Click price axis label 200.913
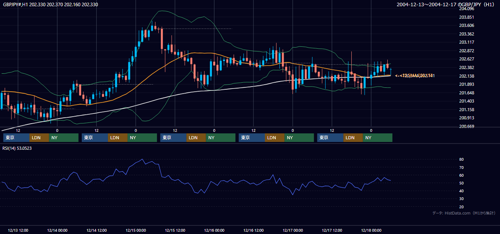This screenshot has width=500, height=234. (466, 118)
